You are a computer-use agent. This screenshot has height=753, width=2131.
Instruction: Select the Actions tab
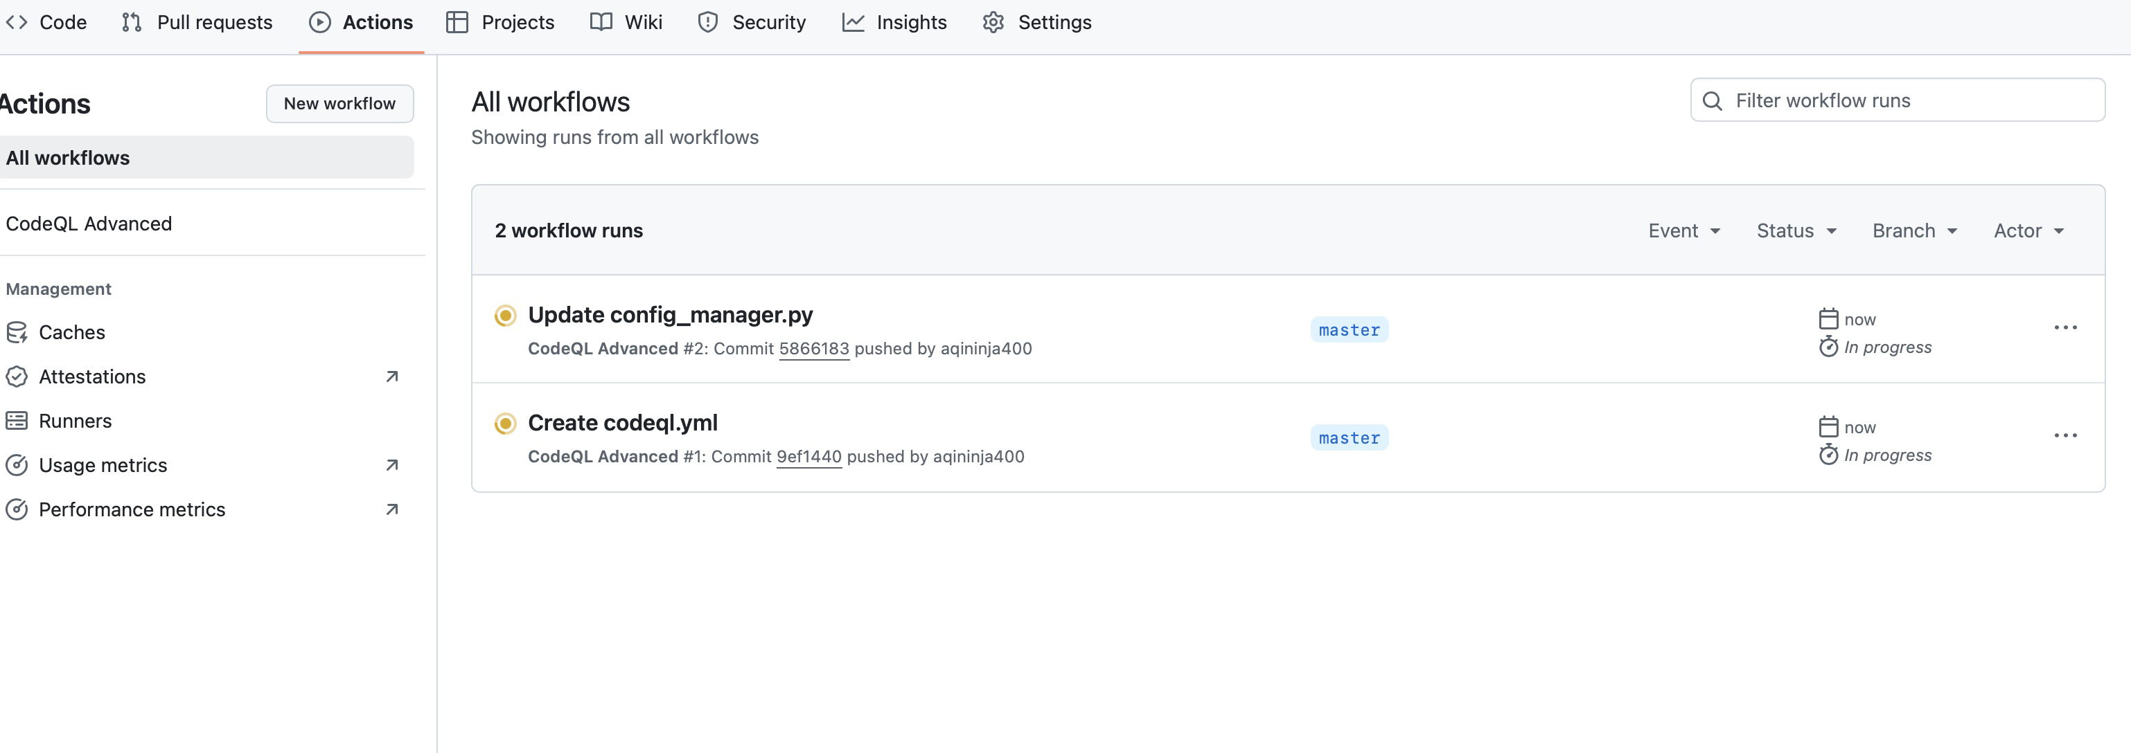point(362,22)
